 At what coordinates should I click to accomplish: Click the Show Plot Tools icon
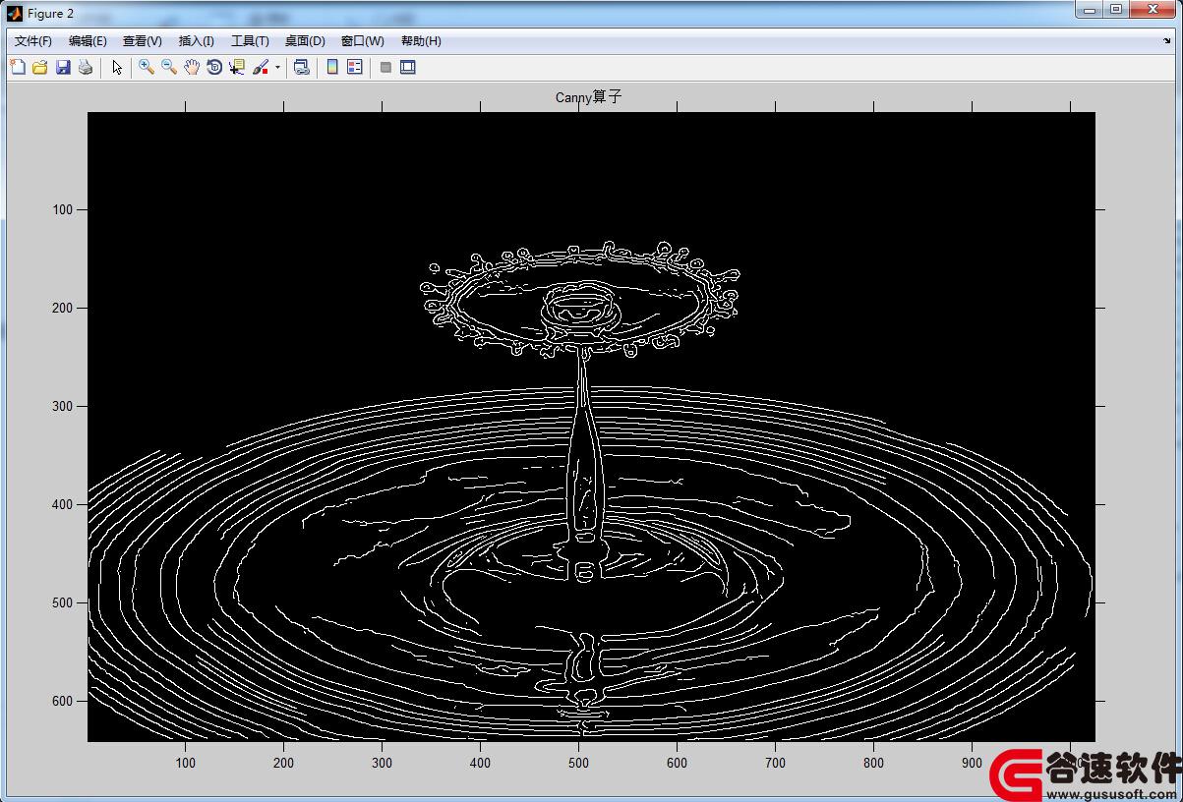point(408,67)
